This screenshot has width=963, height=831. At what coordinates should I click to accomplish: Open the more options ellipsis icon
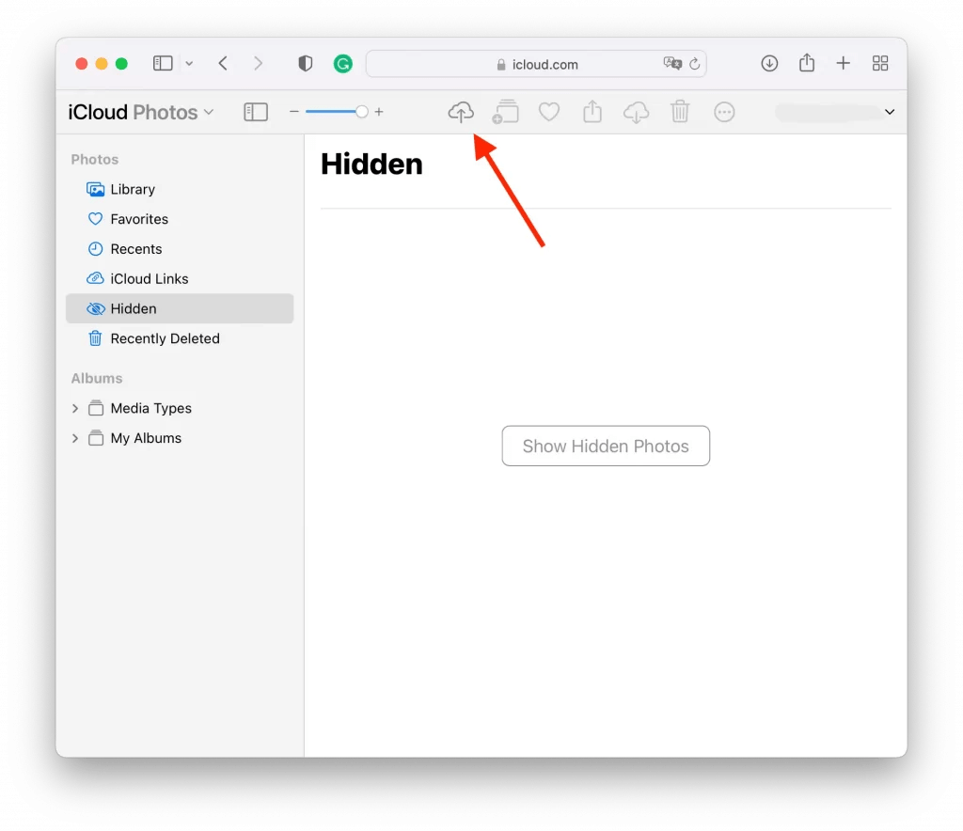coord(724,112)
